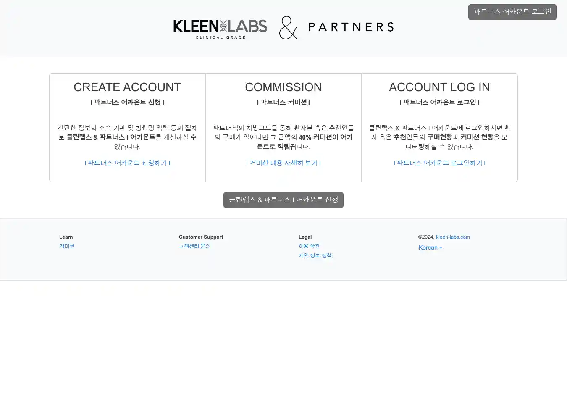The image size is (567, 395).
Task: Click the 파트너스 어카운트 신청 subtitle
Action: (x=127, y=102)
